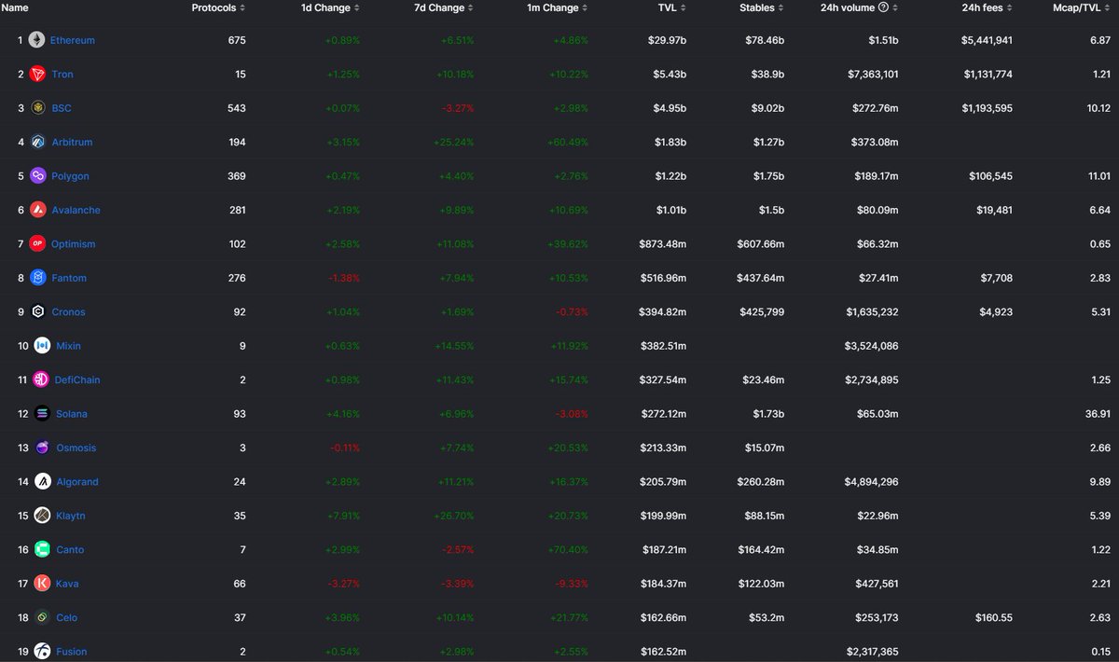Open the Mixin chain page

tap(67, 345)
